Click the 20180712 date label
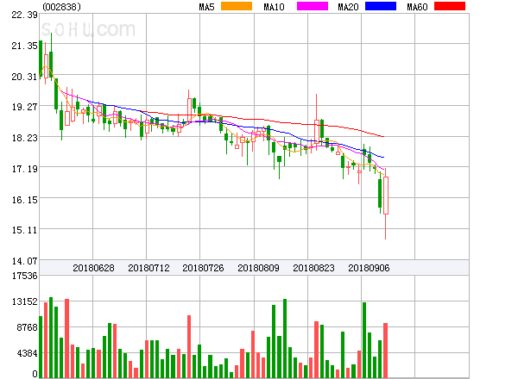The height and width of the screenshot is (379, 518). tap(148, 268)
